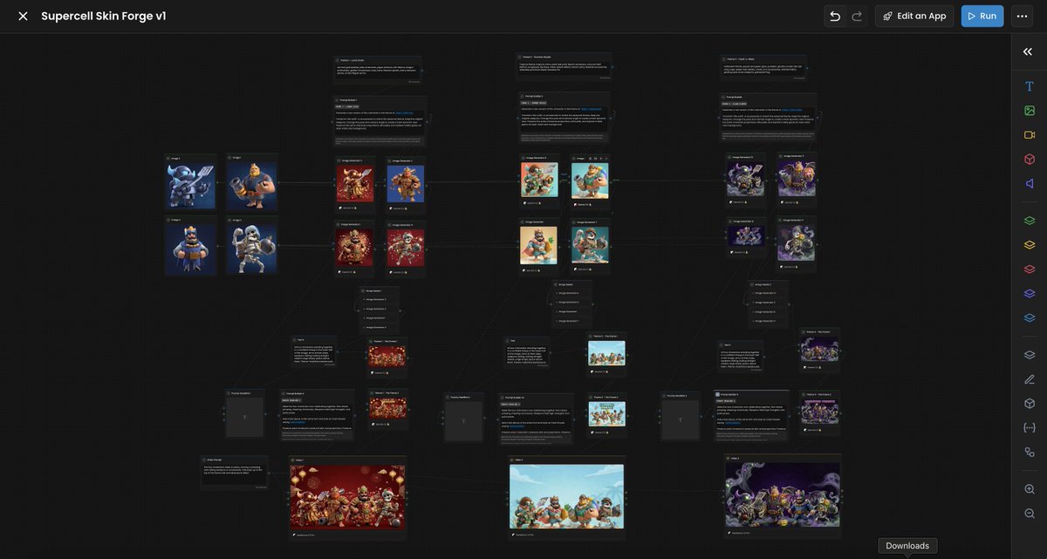This screenshot has width=1047, height=559.
Task: Collapse the right tool sidebar
Action: (x=1028, y=51)
